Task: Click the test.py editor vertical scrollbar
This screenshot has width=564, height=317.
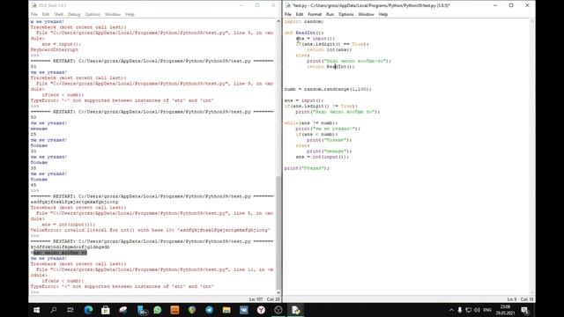Action: [x=532, y=157]
